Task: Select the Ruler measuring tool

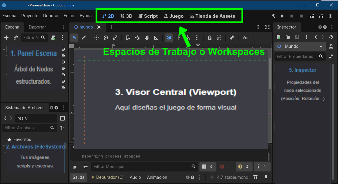Action: point(156,38)
